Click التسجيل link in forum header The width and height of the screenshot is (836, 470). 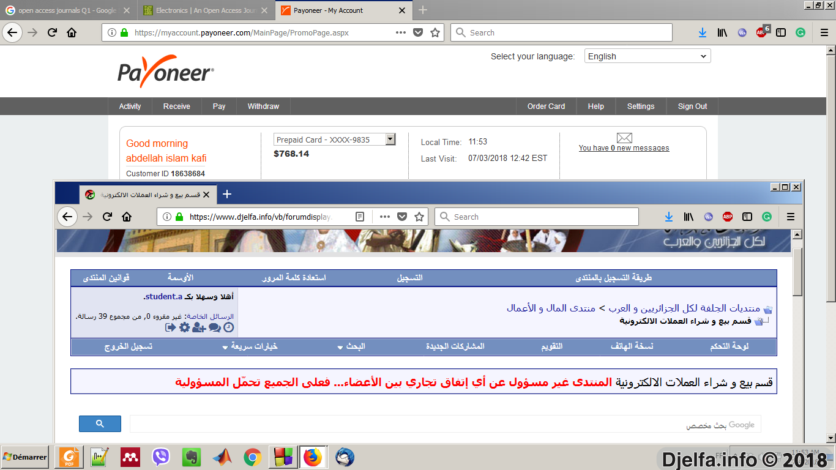tap(410, 278)
